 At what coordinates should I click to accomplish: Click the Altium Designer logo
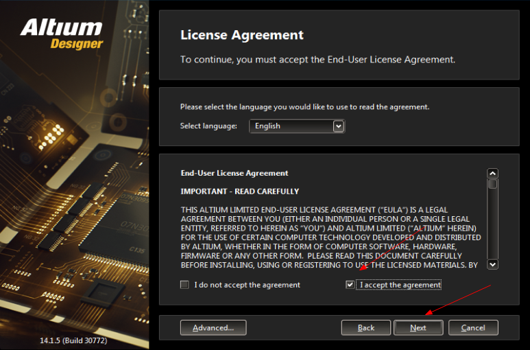pyautogui.click(x=62, y=34)
